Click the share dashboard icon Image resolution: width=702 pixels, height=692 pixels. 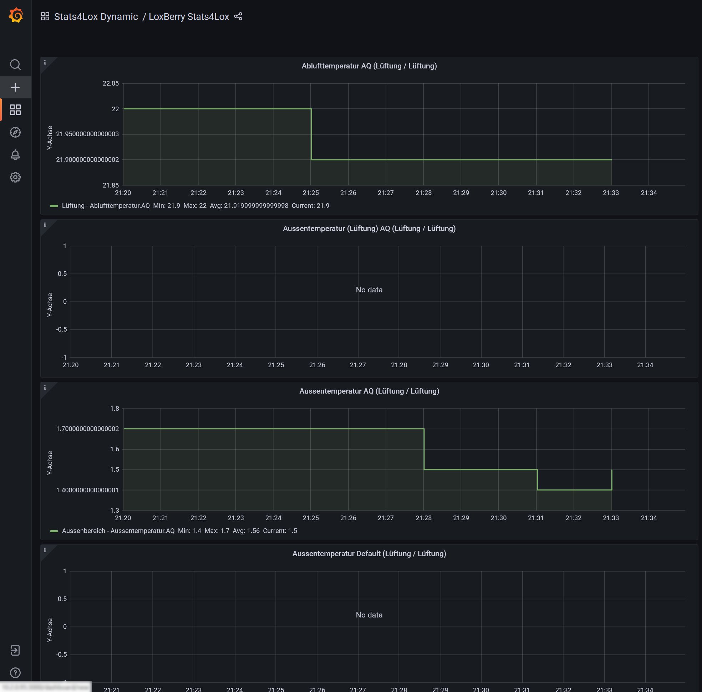click(x=238, y=16)
